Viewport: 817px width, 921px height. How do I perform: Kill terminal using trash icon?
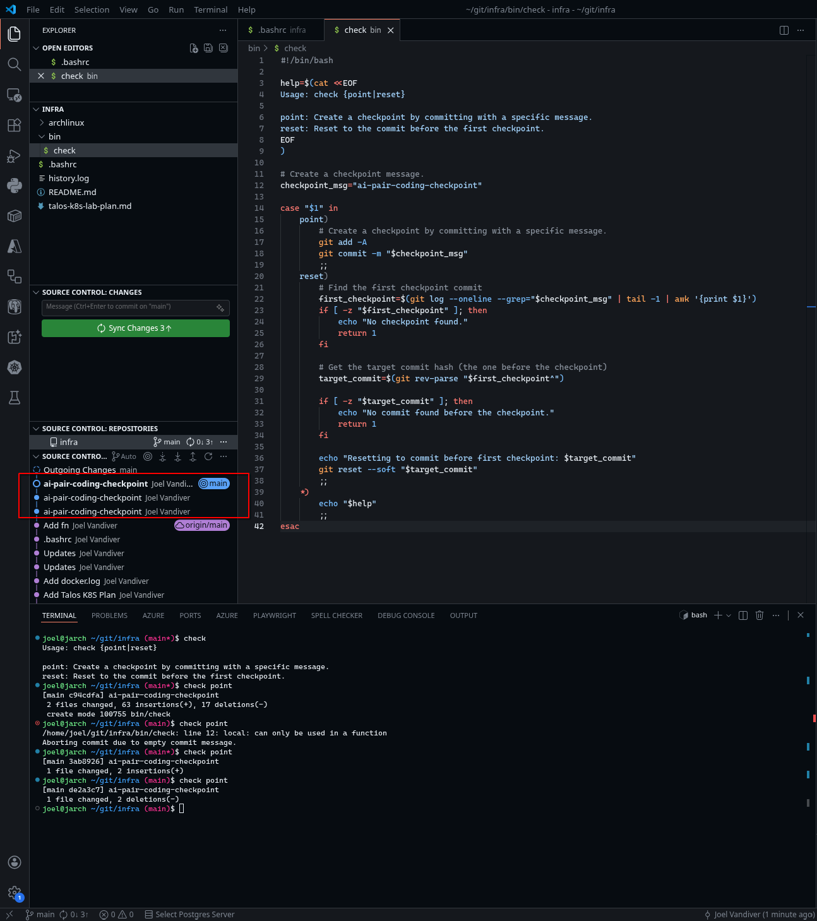[760, 615]
